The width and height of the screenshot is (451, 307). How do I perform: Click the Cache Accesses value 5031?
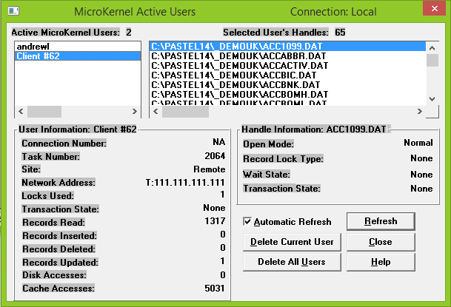215,288
